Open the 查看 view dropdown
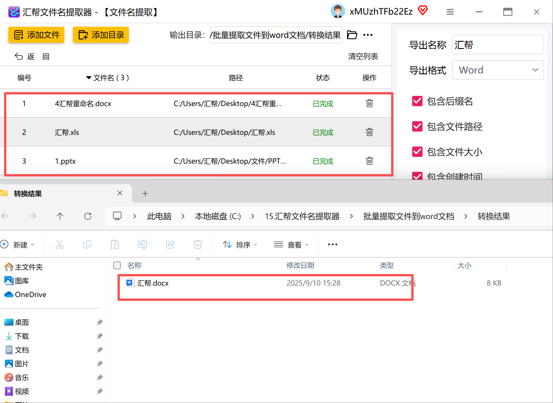The image size is (553, 403). click(291, 245)
